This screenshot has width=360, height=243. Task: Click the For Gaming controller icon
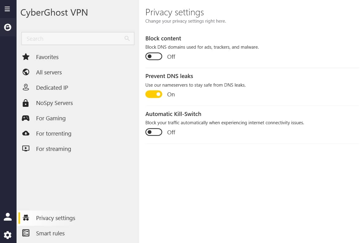26,118
